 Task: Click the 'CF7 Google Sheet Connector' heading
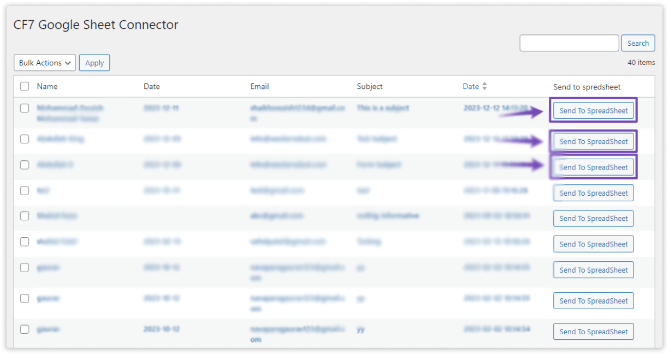[x=96, y=25]
